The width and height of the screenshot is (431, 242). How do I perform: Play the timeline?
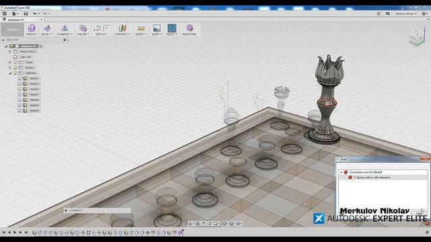(15, 233)
